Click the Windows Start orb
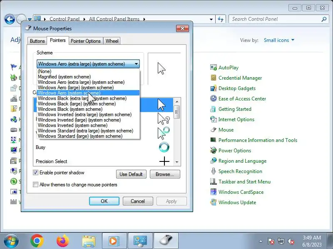Image resolution: width=333 pixels, height=249 pixels. pos(11,241)
